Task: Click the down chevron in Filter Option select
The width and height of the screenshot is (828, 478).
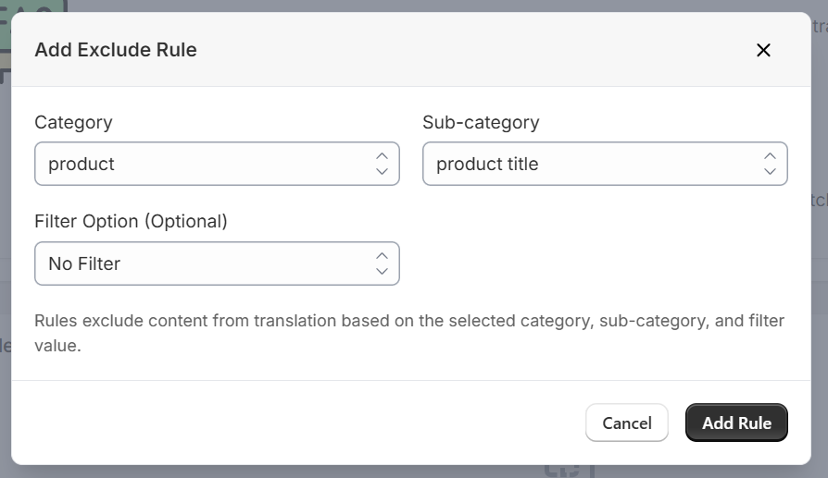Action: click(x=382, y=271)
